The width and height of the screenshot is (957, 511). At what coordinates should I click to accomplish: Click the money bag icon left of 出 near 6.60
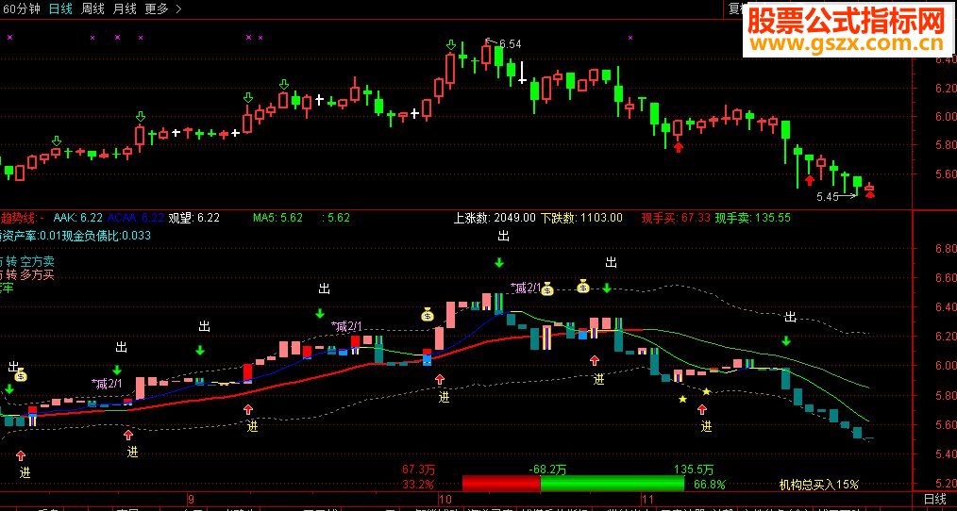(583, 286)
